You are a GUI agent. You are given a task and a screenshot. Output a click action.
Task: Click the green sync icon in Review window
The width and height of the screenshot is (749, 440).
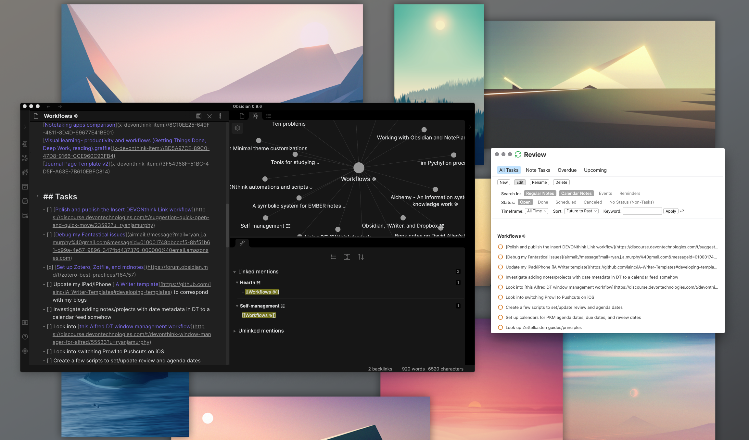(518, 154)
